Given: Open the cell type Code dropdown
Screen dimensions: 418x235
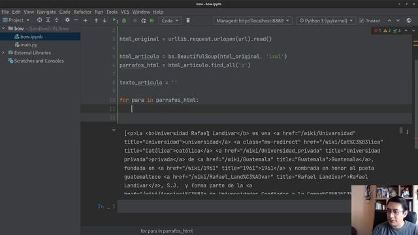Looking at the screenshot, I should [170, 20].
